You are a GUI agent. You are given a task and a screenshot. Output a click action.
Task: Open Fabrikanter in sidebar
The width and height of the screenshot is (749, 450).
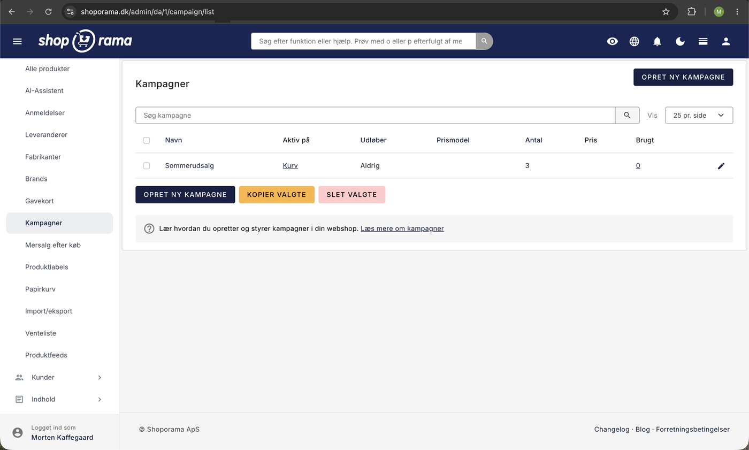point(43,157)
